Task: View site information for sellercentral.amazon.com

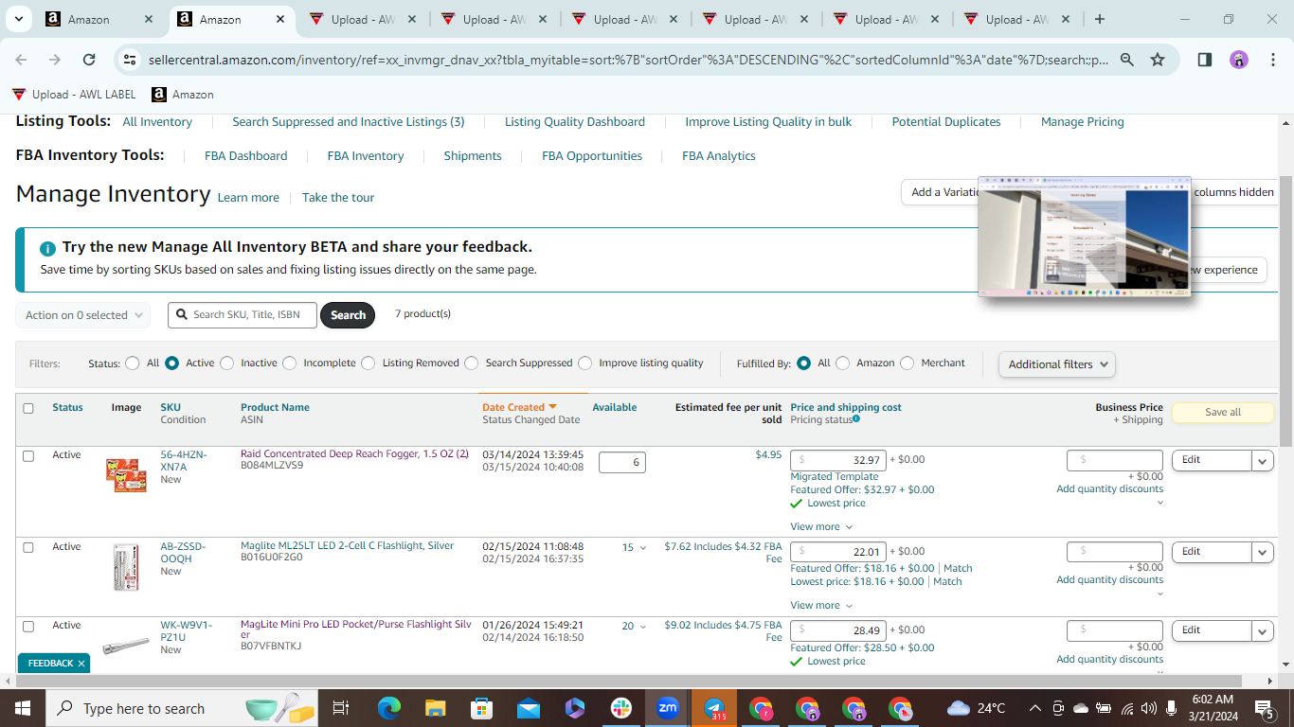Action: 131,60
